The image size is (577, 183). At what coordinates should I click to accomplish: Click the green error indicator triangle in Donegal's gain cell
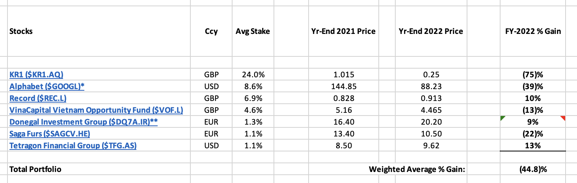point(502,118)
